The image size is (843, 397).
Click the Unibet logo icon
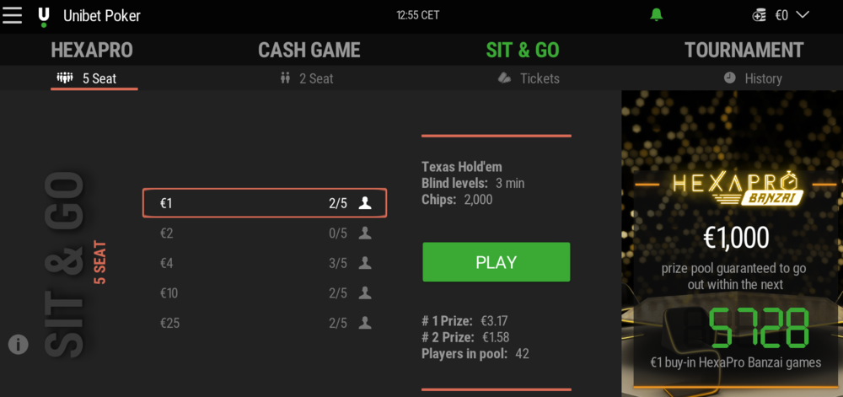(44, 16)
